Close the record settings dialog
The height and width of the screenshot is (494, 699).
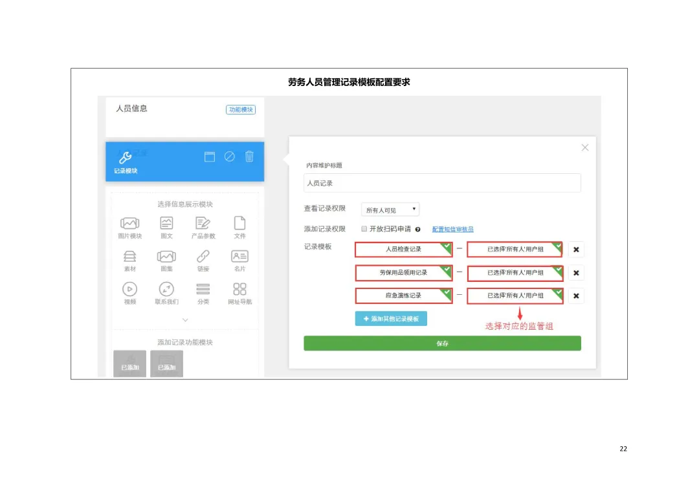[x=585, y=147]
